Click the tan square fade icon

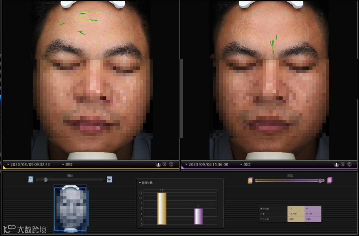point(250,180)
